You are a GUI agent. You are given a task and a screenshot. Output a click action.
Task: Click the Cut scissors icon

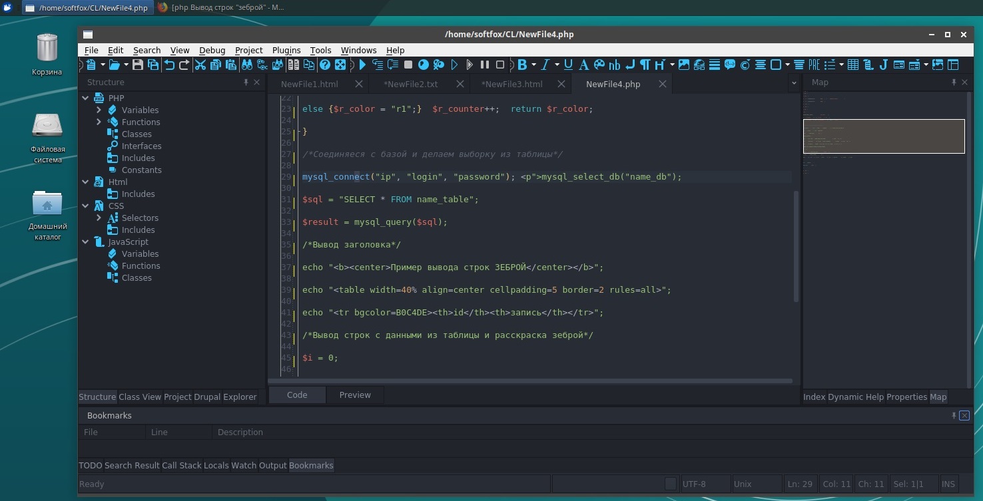pyautogui.click(x=200, y=65)
